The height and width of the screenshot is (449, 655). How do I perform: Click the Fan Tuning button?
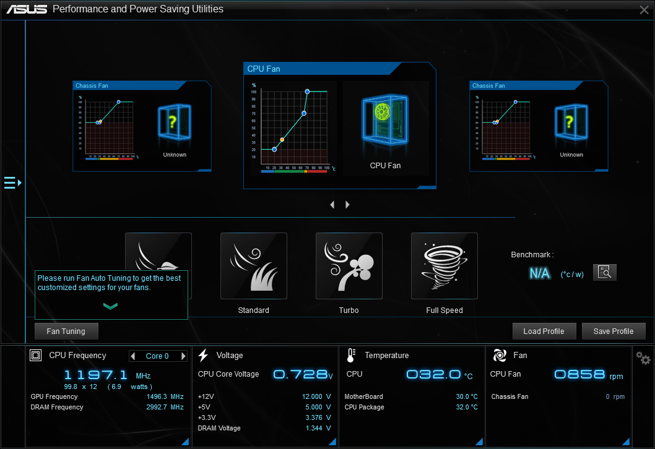pos(66,331)
